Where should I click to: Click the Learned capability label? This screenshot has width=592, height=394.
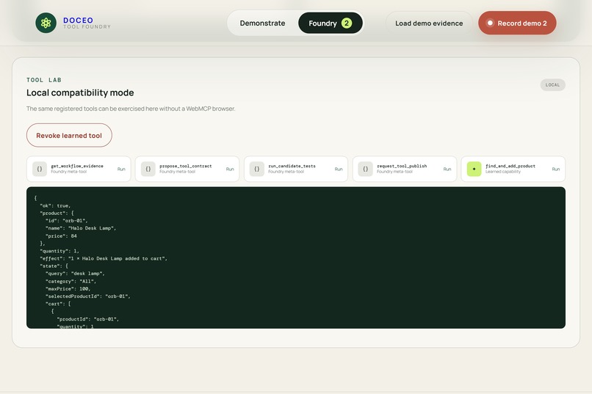(x=503, y=172)
